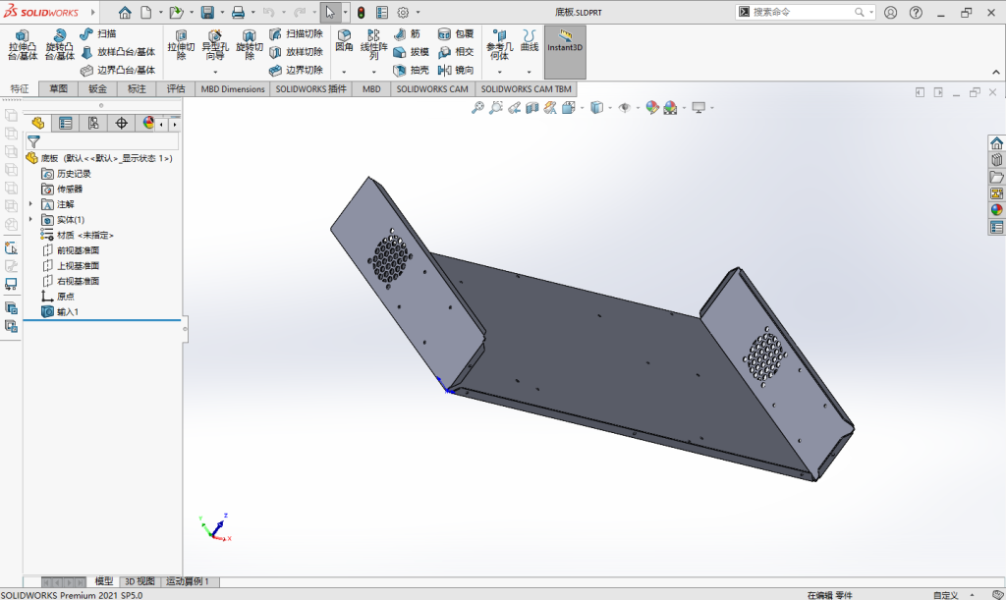Click the 运动算例 1 motion study tab
The height and width of the screenshot is (600, 1006).
coord(187,581)
